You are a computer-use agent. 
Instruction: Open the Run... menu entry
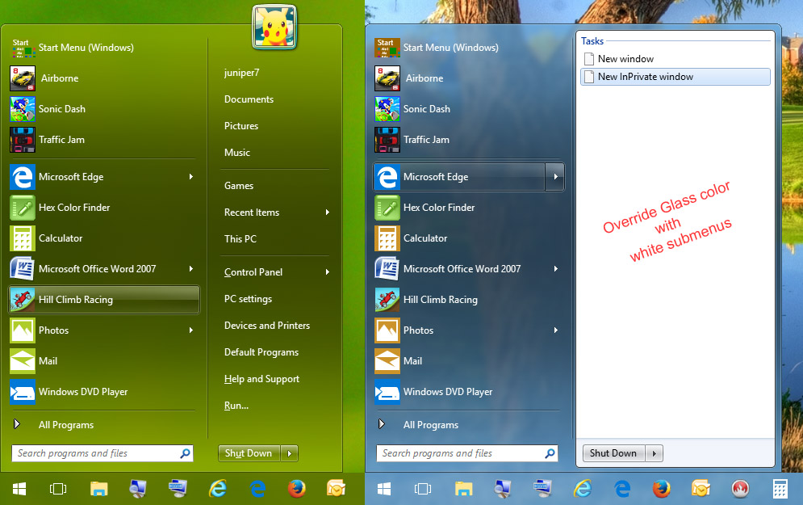coord(235,405)
